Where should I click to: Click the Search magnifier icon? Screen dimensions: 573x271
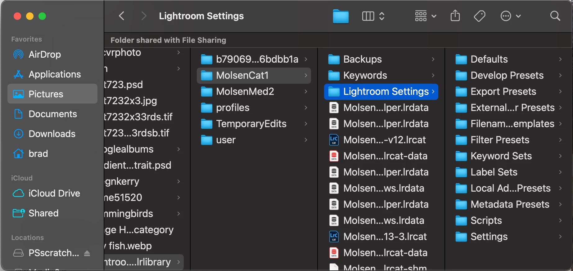pos(555,16)
